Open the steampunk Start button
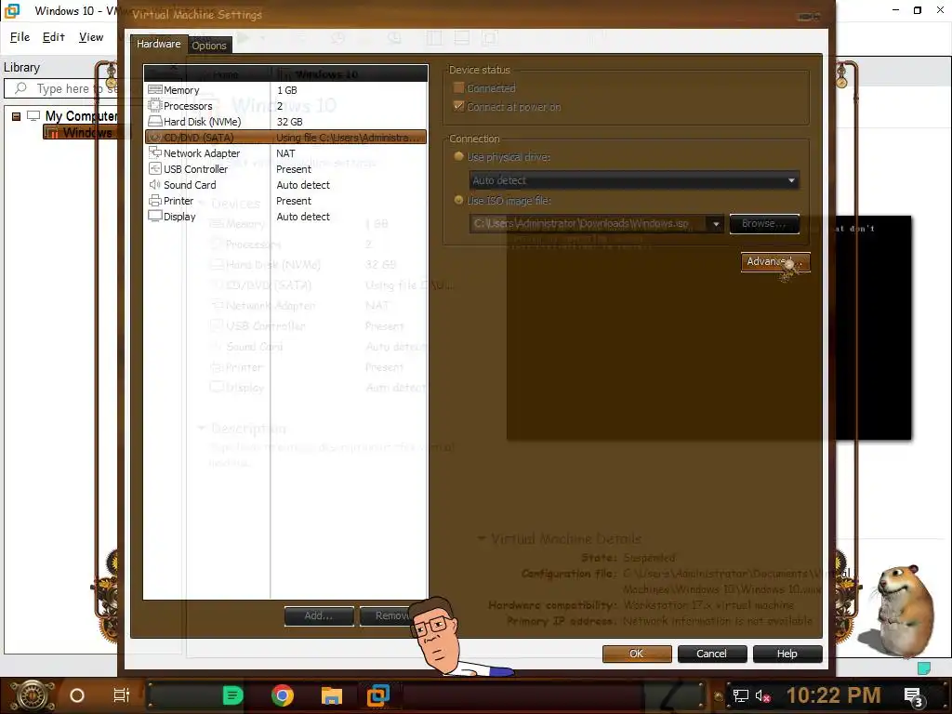Viewport: 952px width, 714px height. click(33, 695)
